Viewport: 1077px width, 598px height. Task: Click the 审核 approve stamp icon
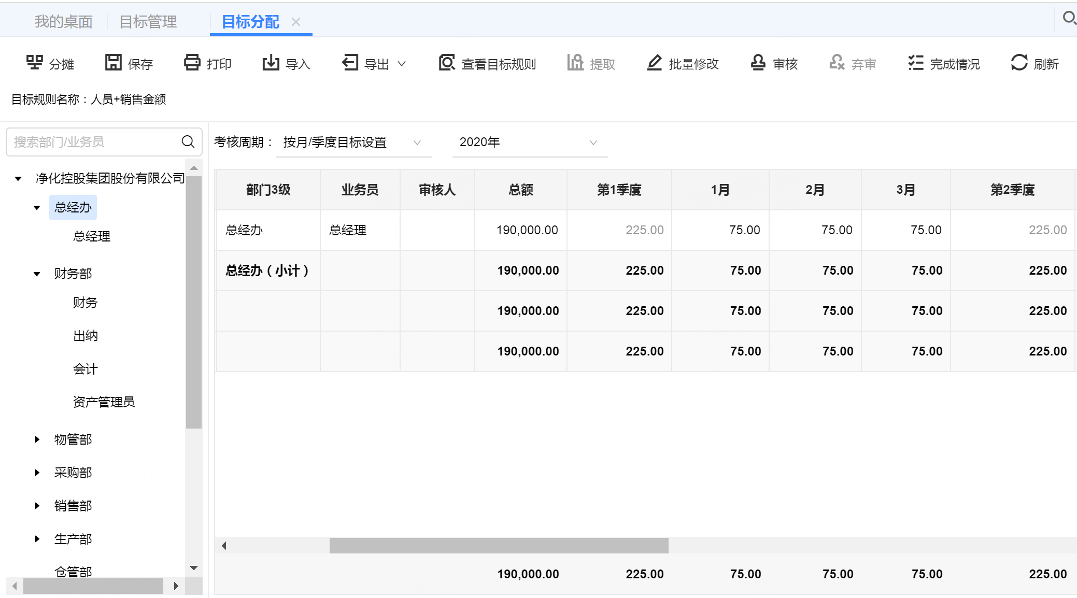coord(758,63)
